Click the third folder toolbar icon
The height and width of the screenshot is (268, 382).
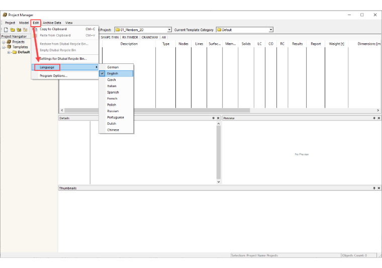(19, 30)
